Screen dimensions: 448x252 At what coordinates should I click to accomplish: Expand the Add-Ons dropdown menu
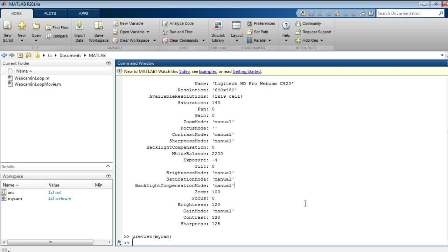(322, 41)
